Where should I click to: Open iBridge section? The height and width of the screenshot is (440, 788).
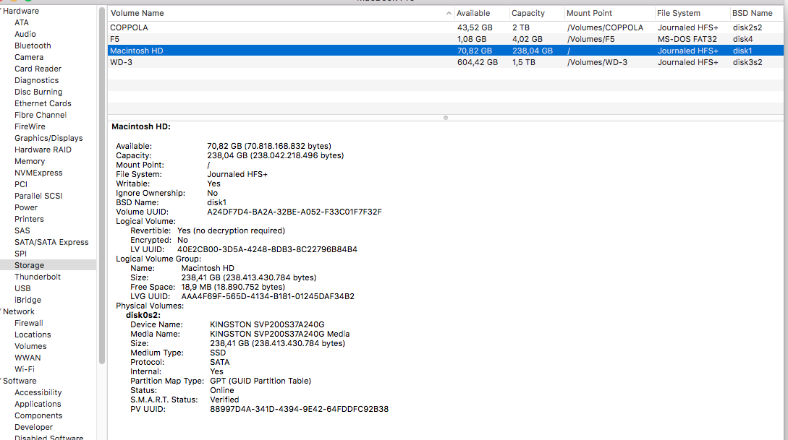pyautogui.click(x=27, y=300)
